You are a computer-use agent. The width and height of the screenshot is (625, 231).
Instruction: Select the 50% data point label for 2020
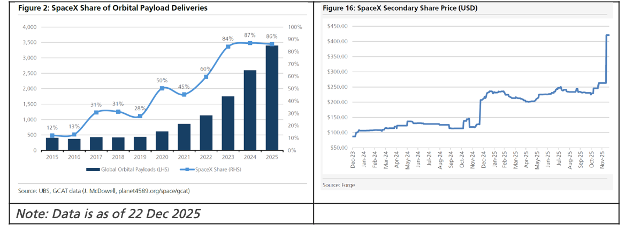[x=162, y=80]
